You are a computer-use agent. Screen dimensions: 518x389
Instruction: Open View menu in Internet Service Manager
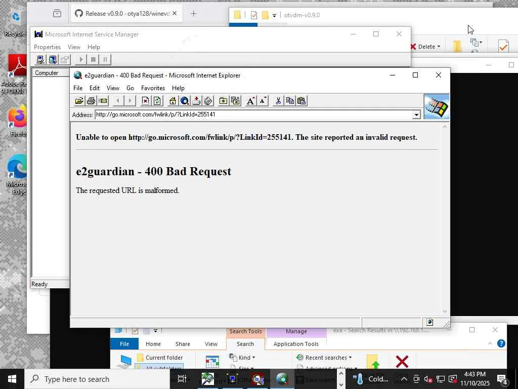(74, 47)
